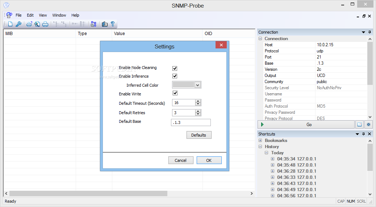This screenshot has width=376, height=207.
Task: Open Print Preview magnifier icon
Action: [x=37, y=24]
